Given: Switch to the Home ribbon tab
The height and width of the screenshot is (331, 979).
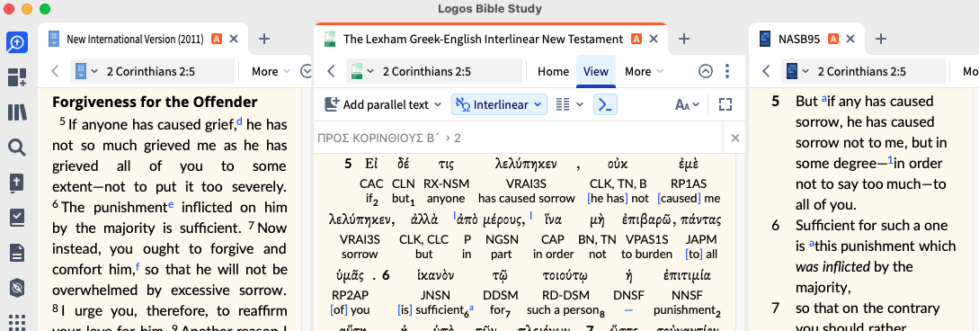Looking at the screenshot, I should point(553,71).
